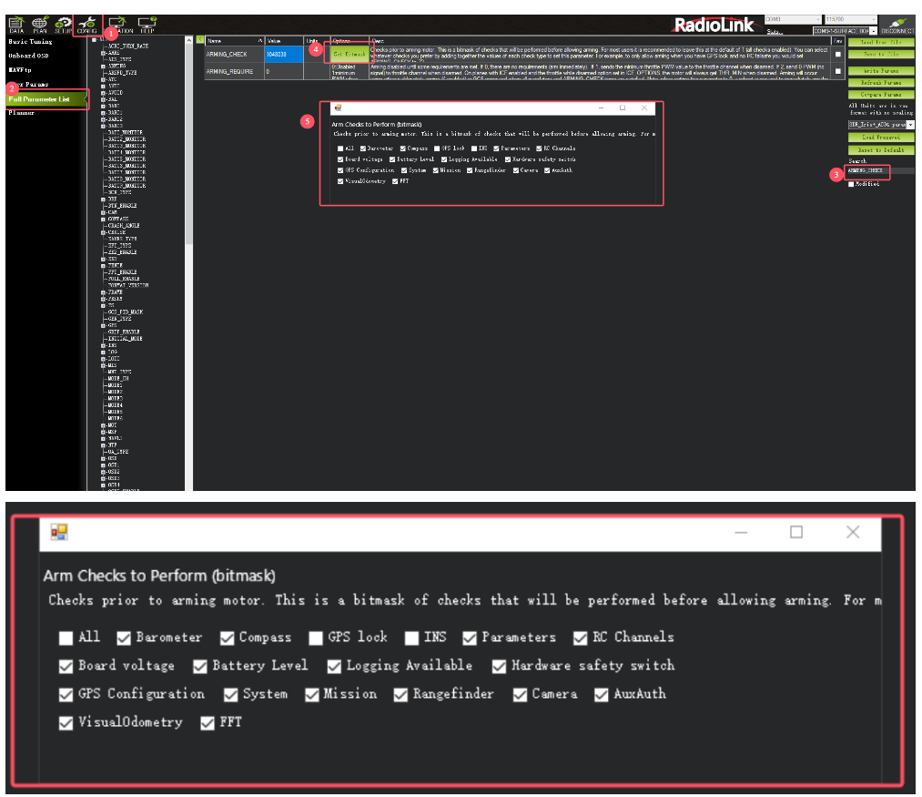
Task: Click the DISCONNECT plug icon
Action: click(897, 24)
